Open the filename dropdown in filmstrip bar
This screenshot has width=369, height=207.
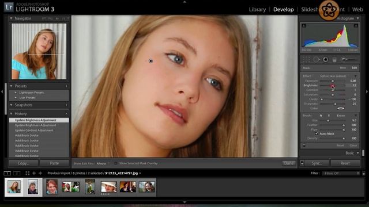(x=140, y=173)
